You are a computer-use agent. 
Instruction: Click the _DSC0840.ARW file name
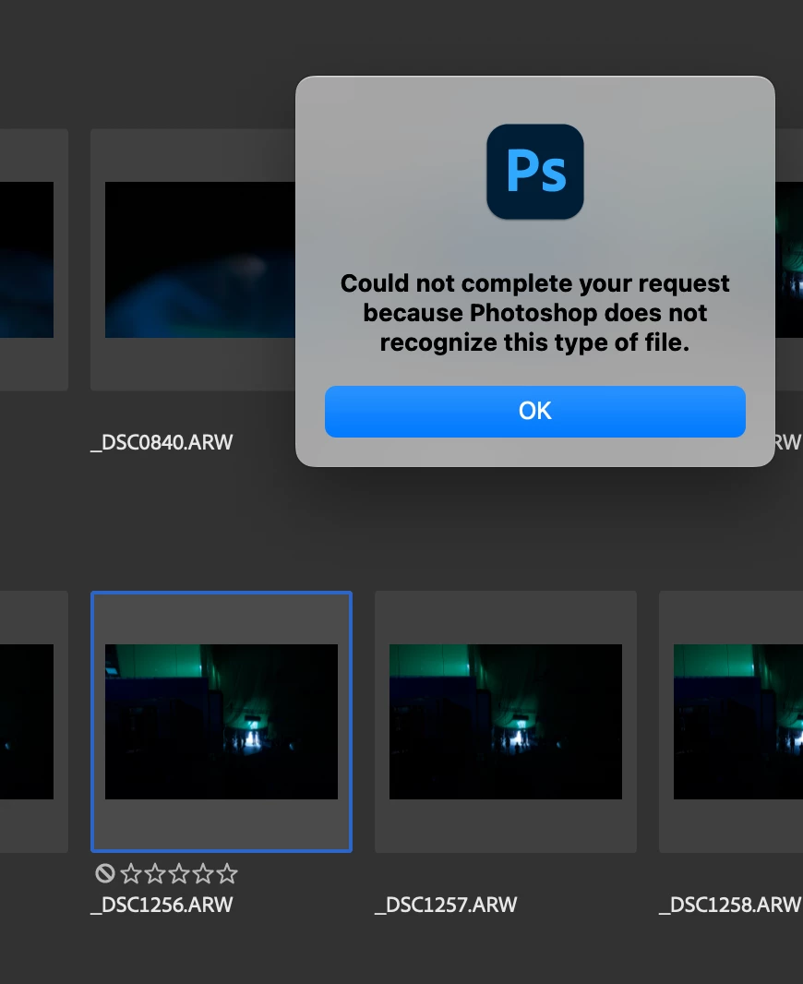pos(162,442)
